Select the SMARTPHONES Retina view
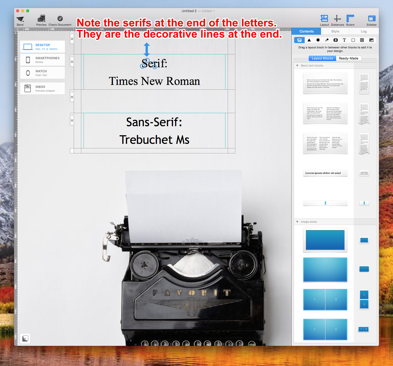The width and height of the screenshot is (393, 366). click(x=43, y=60)
